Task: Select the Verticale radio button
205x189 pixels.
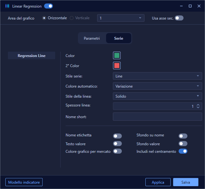Action: (72, 18)
